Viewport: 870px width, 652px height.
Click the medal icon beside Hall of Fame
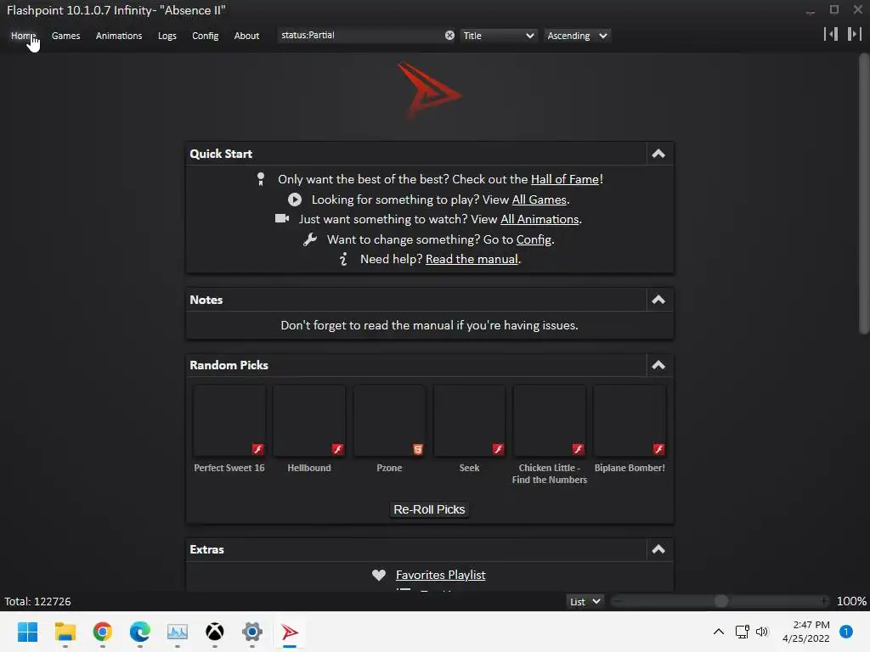(x=261, y=179)
